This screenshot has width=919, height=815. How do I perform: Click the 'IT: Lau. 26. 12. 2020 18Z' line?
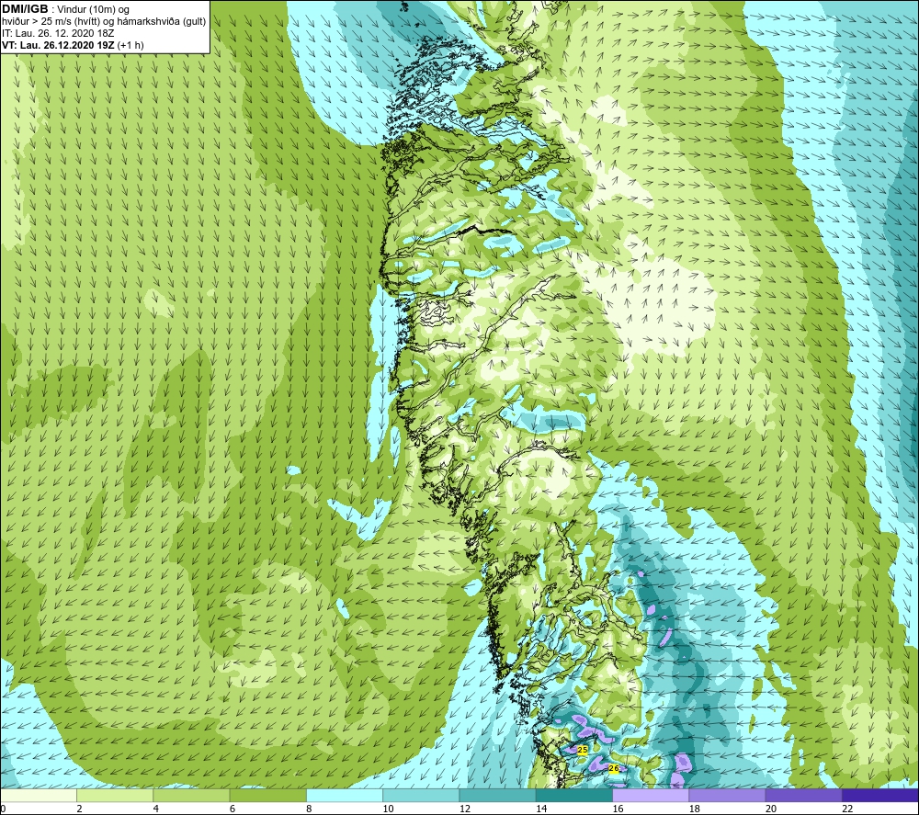click(58, 33)
